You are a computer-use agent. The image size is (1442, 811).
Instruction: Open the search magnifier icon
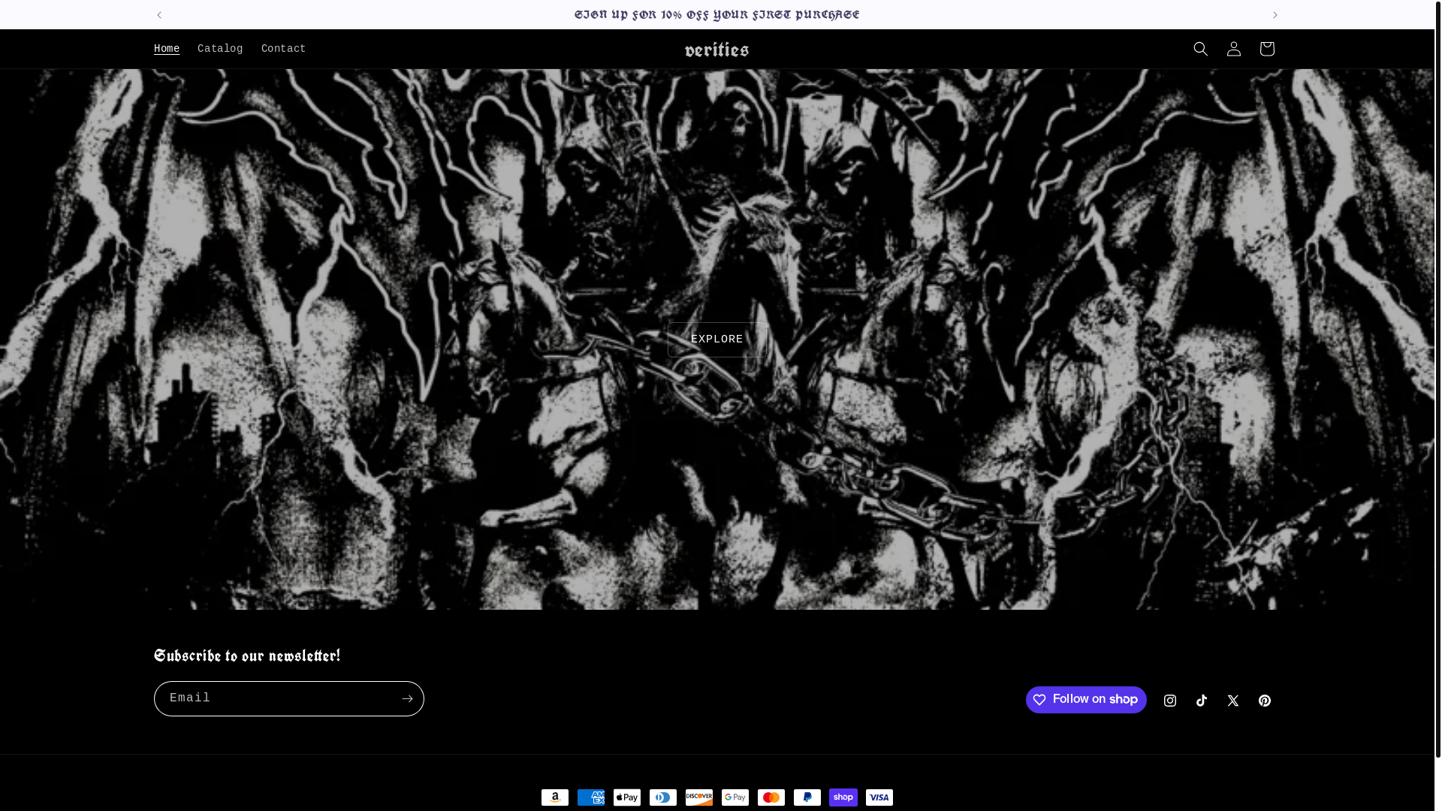click(x=1200, y=49)
